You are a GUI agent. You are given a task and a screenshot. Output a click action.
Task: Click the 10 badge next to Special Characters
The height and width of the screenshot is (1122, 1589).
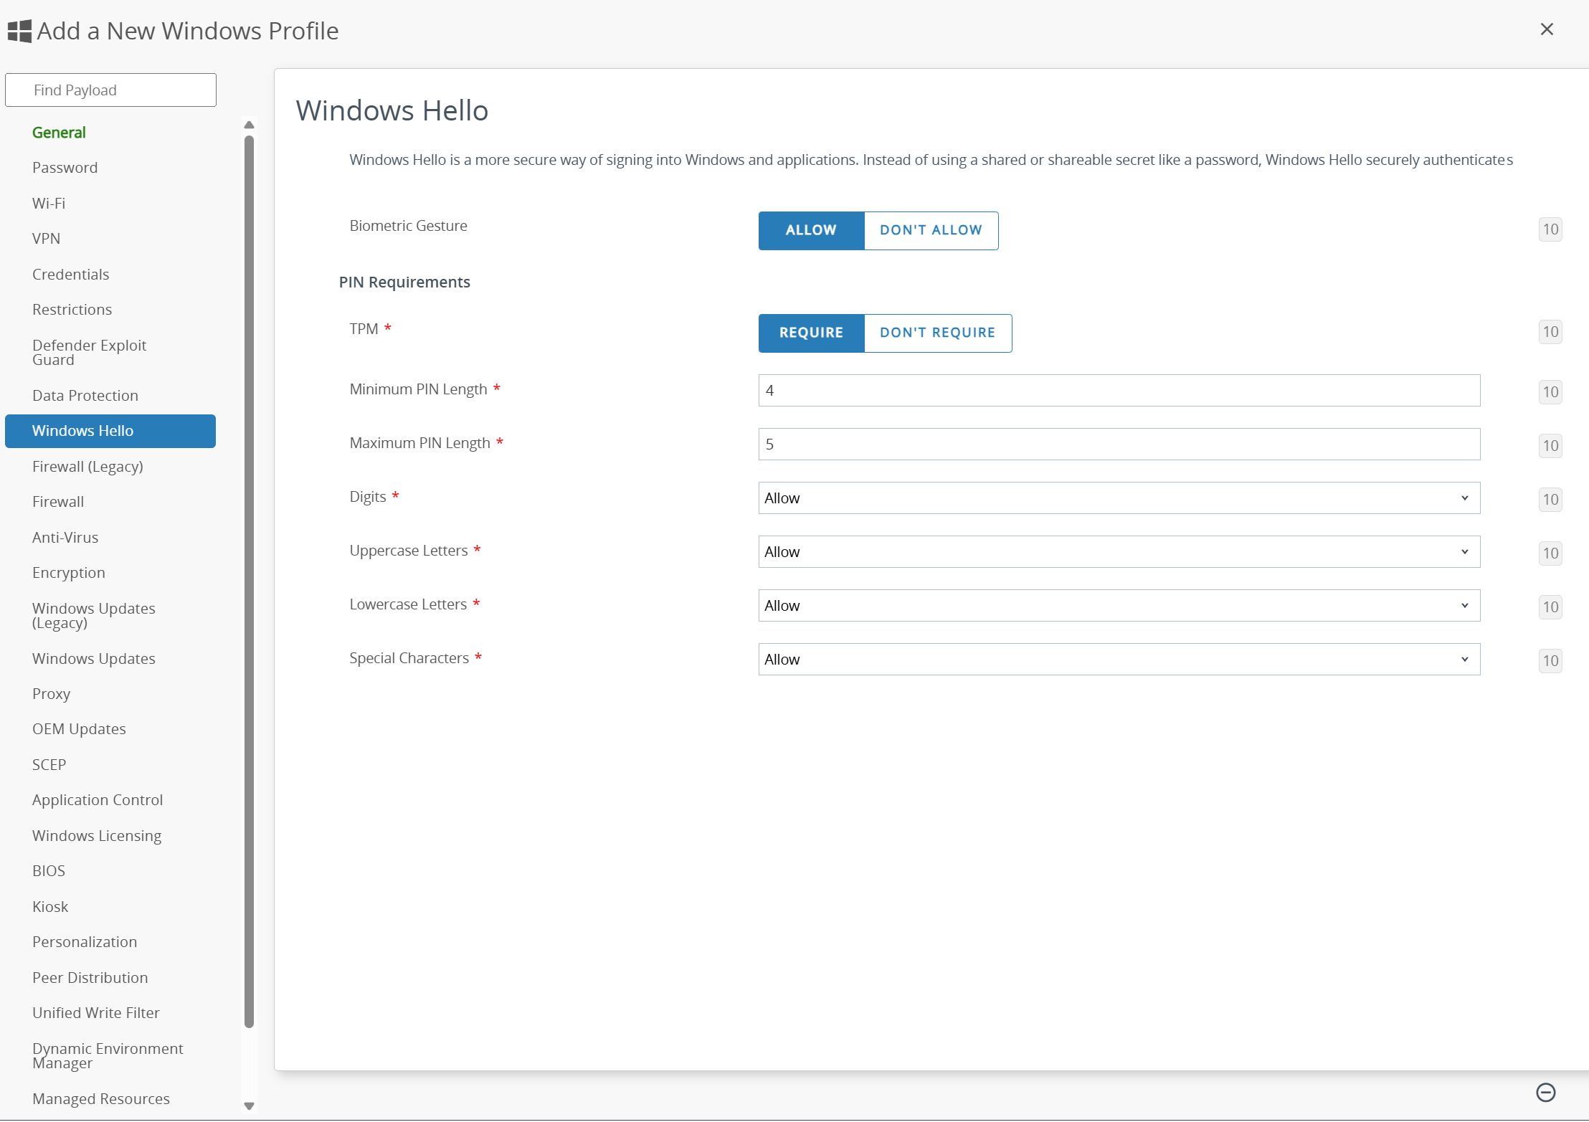coord(1550,661)
